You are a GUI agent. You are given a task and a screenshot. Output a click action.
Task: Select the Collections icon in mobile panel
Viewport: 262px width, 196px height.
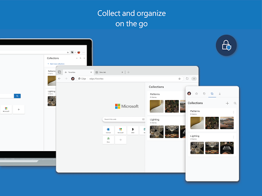(212, 93)
